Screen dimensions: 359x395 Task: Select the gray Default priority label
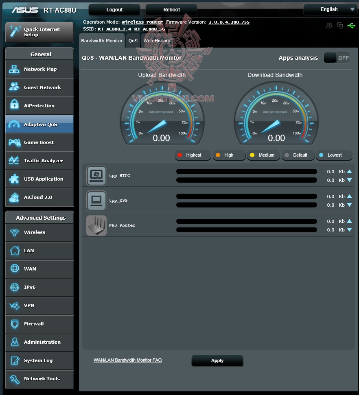(x=298, y=155)
